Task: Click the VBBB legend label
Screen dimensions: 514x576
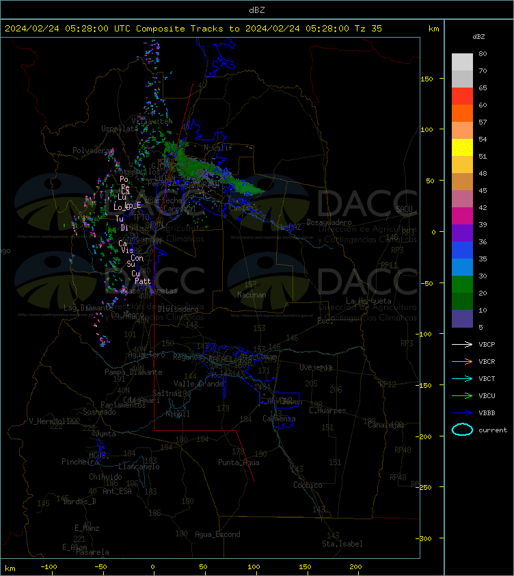Action: 487,413
